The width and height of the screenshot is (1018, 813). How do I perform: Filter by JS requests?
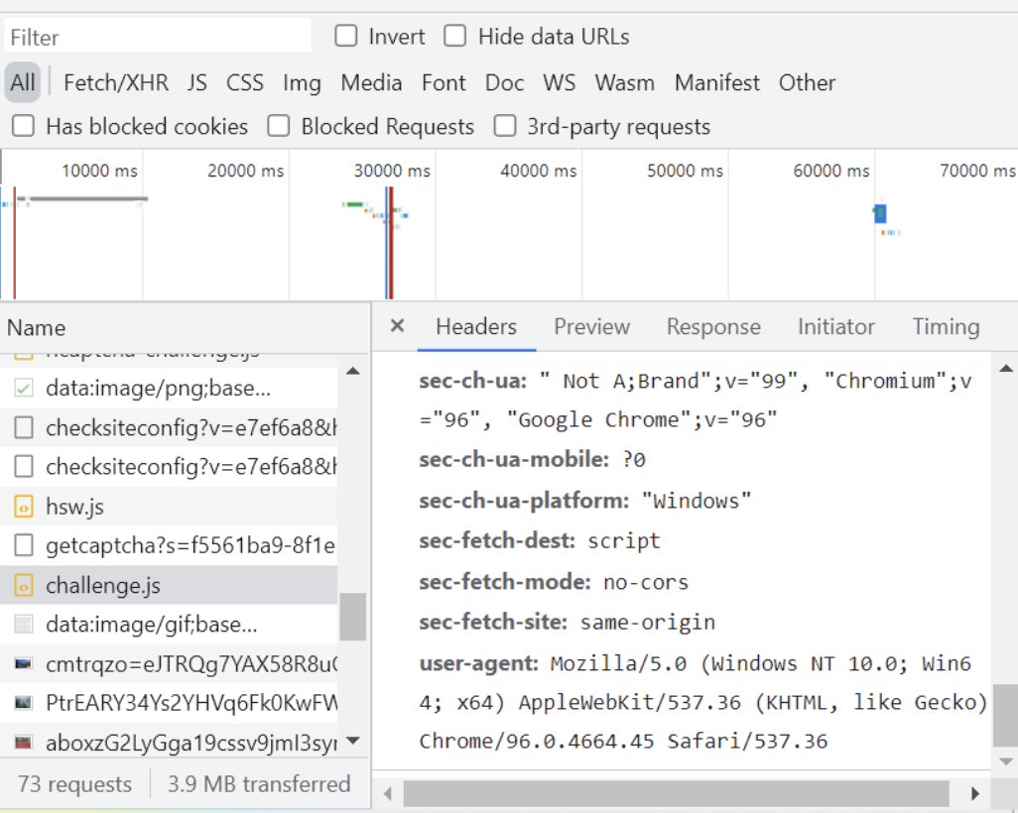click(197, 82)
